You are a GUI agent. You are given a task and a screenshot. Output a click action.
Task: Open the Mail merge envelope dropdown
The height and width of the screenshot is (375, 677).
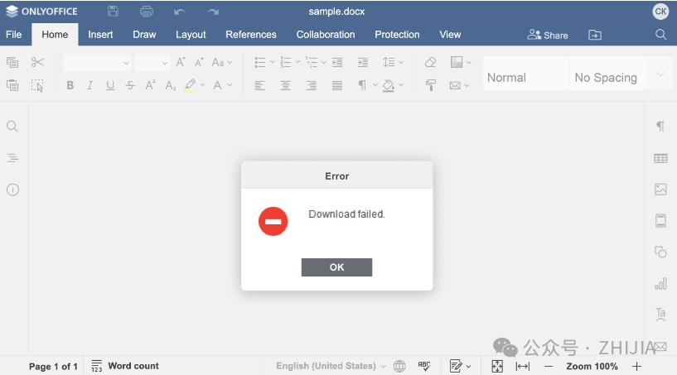[x=459, y=85]
